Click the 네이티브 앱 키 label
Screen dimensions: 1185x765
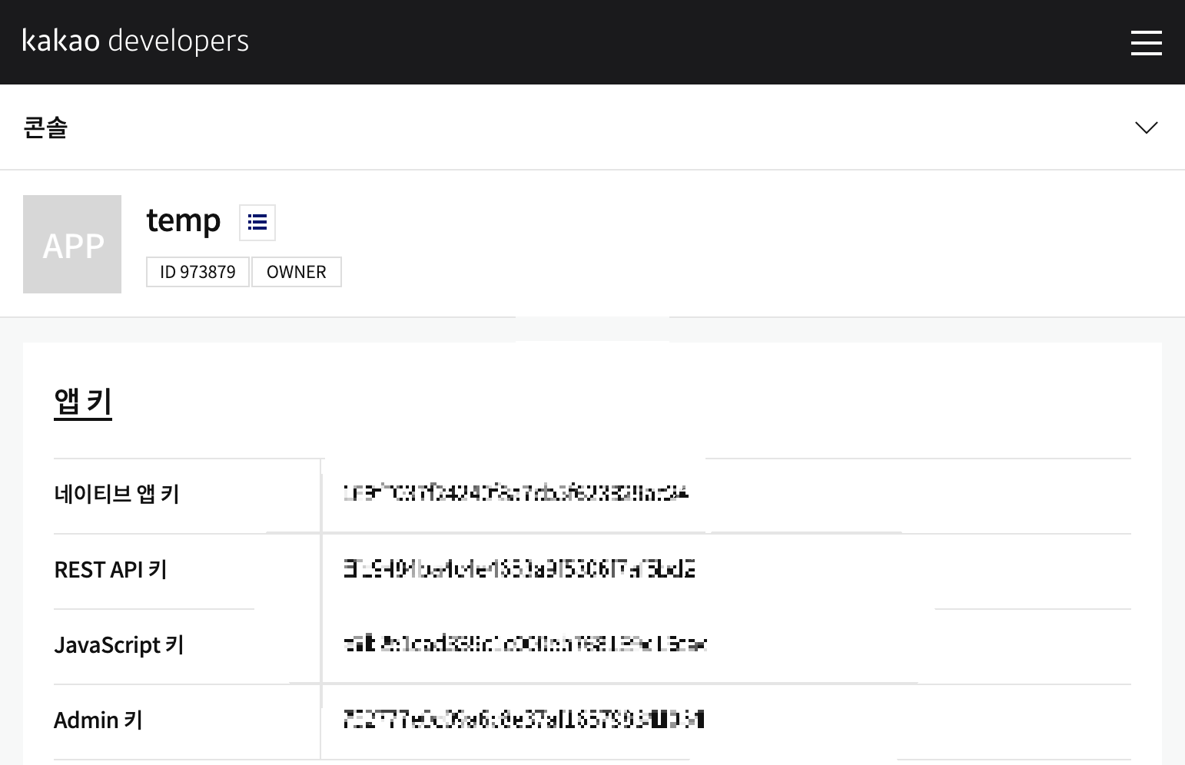click(x=117, y=494)
